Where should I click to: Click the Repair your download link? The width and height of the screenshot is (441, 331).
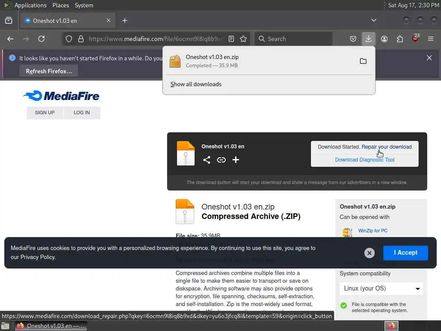click(x=386, y=147)
